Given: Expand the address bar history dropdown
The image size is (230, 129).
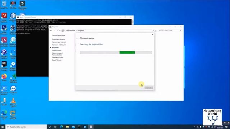Looking at the screenshot, I should (x=153, y=30).
